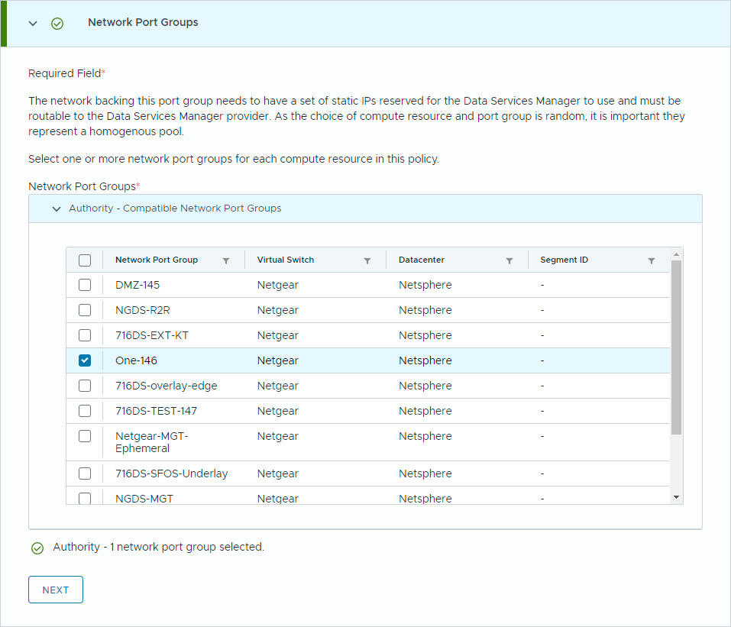The width and height of the screenshot is (731, 627).
Task: Click Netsphere cell in 716DS-SFOS-Underlay row
Action: [x=425, y=473]
